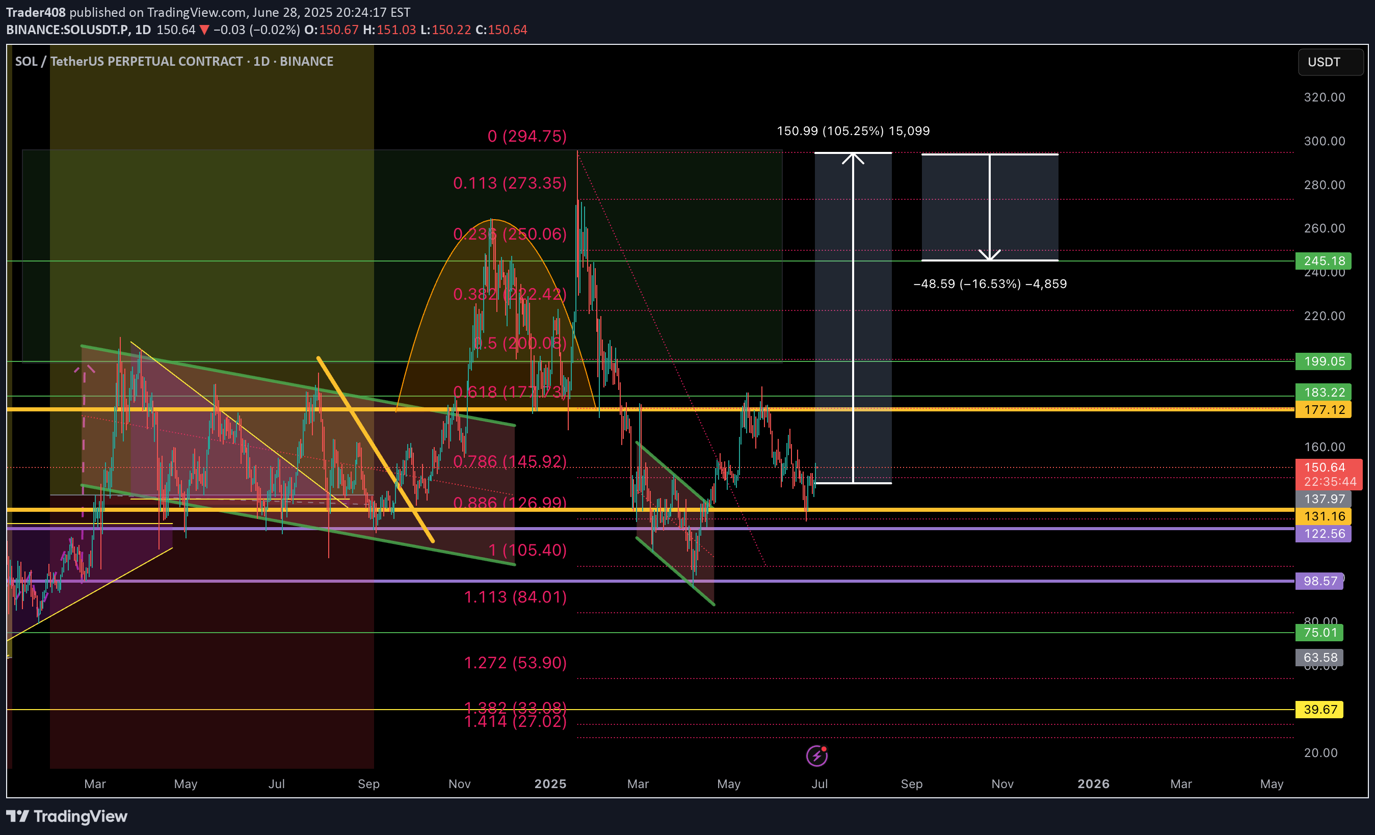The width and height of the screenshot is (1375, 835).
Task: Click the 98.57 purple price label
Action: pos(1319,581)
